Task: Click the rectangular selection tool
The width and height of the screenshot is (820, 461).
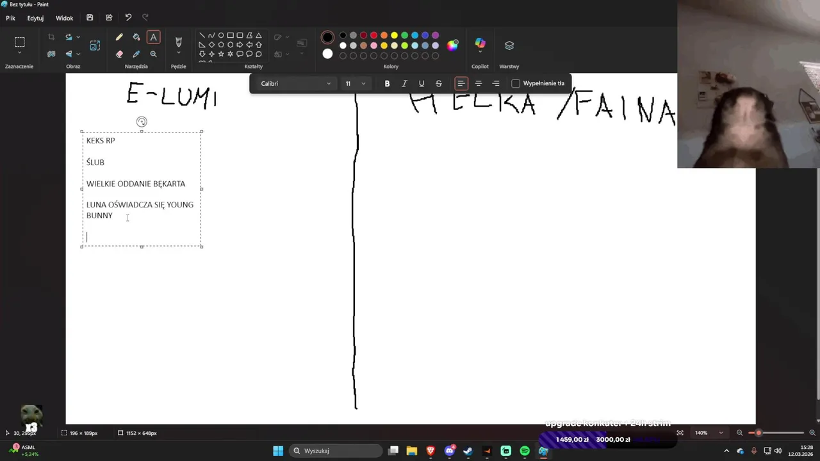Action: [x=20, y=42]
